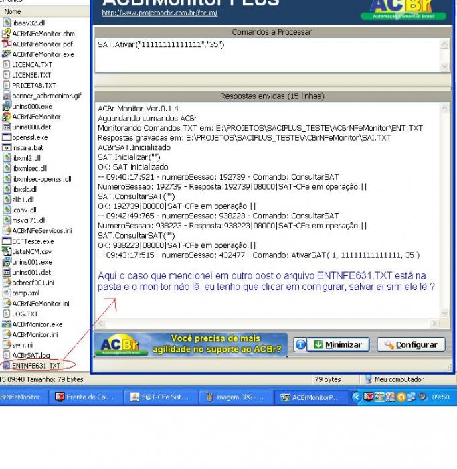Click the Configurar button
Viewport: 457px width, 469px height.
pyautogui.click(x=411, y=345)
